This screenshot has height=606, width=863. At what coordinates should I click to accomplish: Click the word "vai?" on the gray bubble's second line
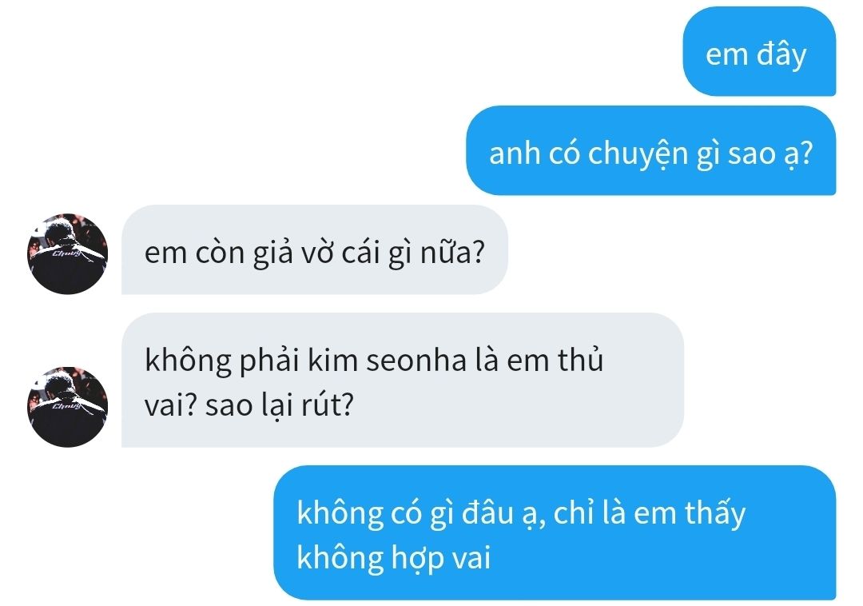click(x=171, y=405)
